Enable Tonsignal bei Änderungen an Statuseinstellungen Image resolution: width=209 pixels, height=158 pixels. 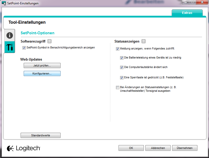[x=118, y=87]
